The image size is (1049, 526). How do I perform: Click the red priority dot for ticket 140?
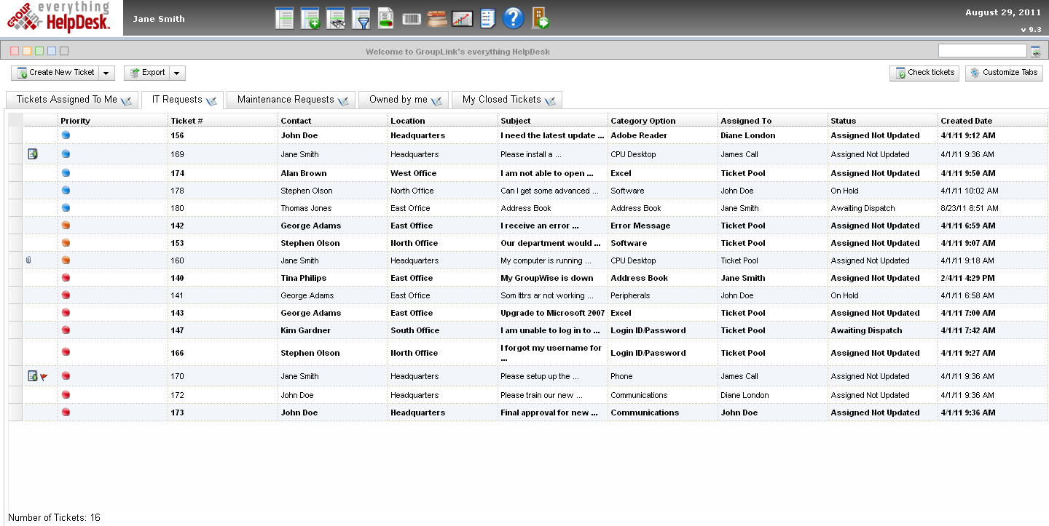pos(66,277)
